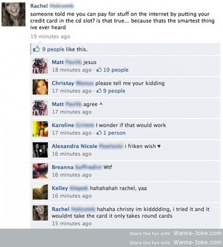Viewport: 223px width, 247px height.
Task: Open Rachel's profile picture on original post
Action: (14, 14)
